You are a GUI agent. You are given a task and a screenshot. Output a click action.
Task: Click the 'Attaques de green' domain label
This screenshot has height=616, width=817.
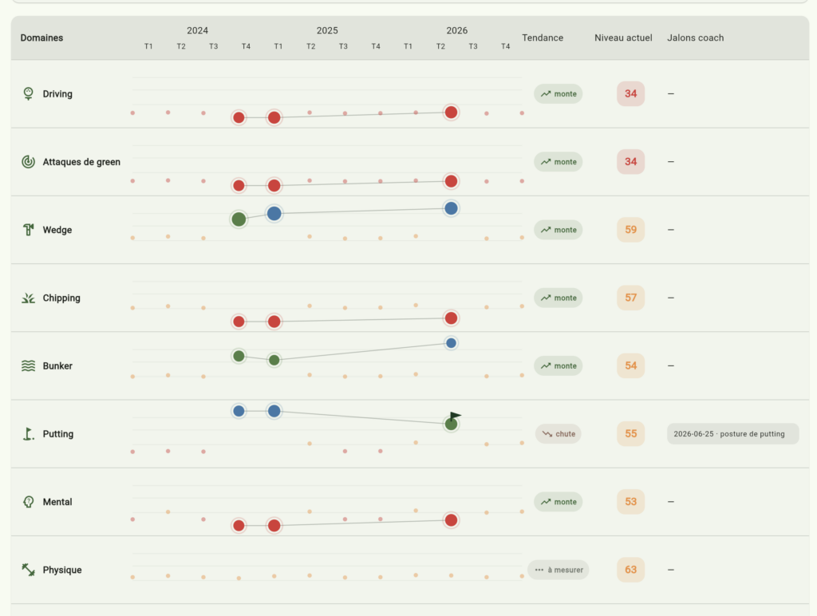tap(81, 161)
